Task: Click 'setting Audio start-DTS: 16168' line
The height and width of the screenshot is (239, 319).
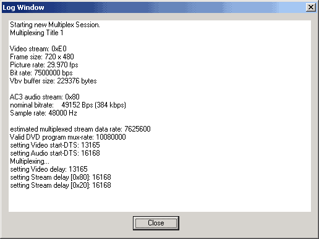Action: coord(55,153)
